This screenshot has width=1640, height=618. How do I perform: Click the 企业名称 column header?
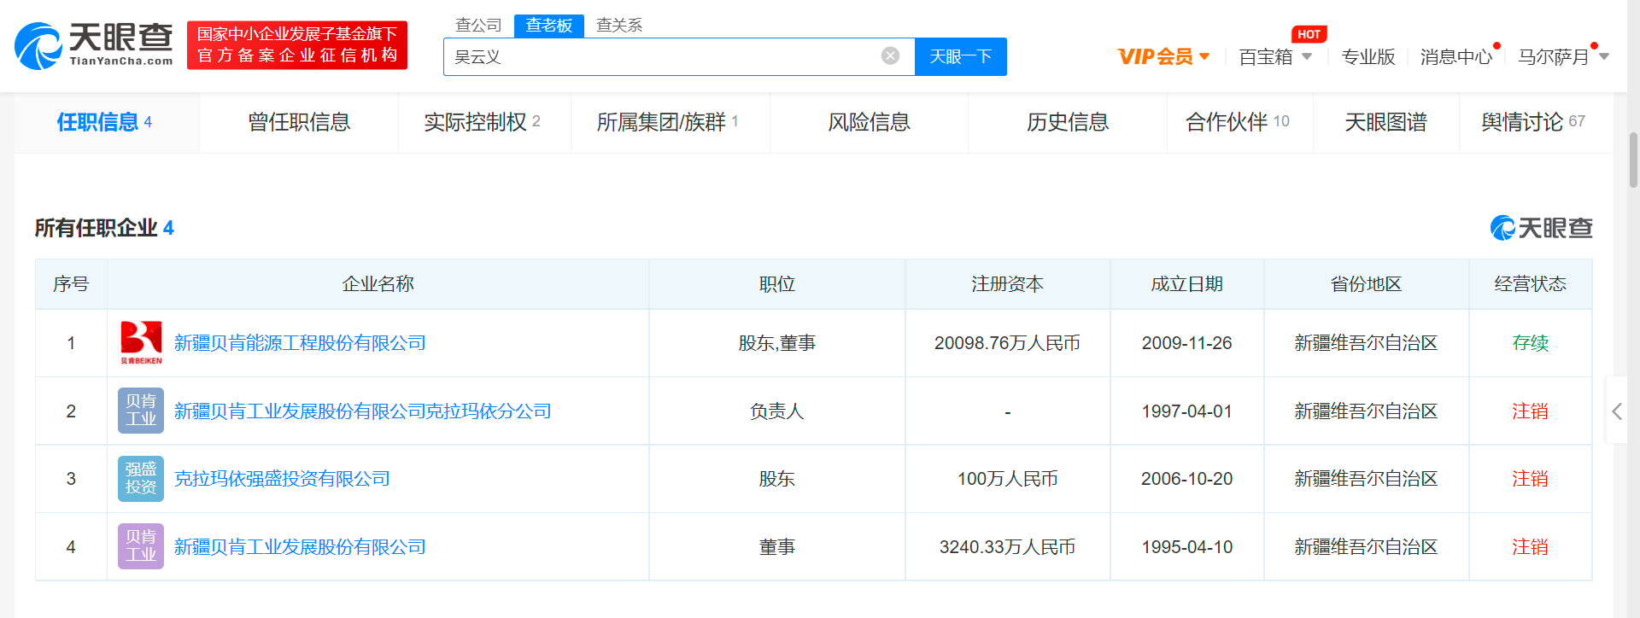point(378,284)
